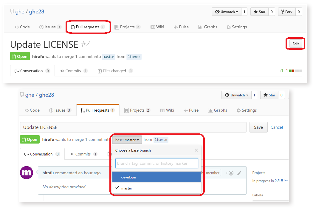Click the star count beside Star at top
This screenshot has height=208, width=313.
pyautogui.click(x=272, y=12)
